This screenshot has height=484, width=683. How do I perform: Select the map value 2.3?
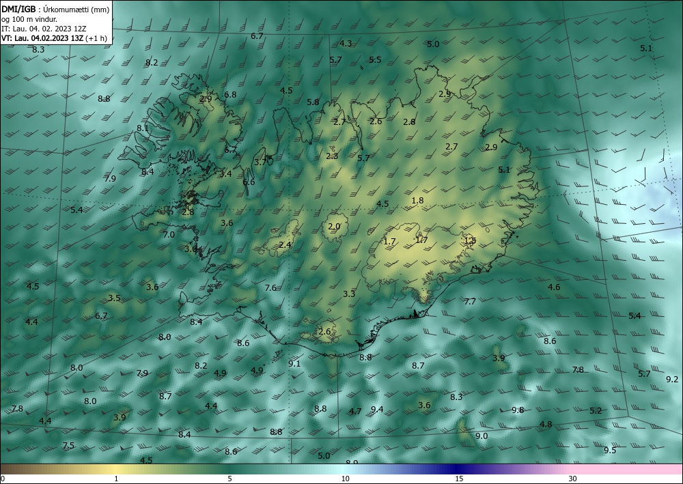click(x=332, y=156)
